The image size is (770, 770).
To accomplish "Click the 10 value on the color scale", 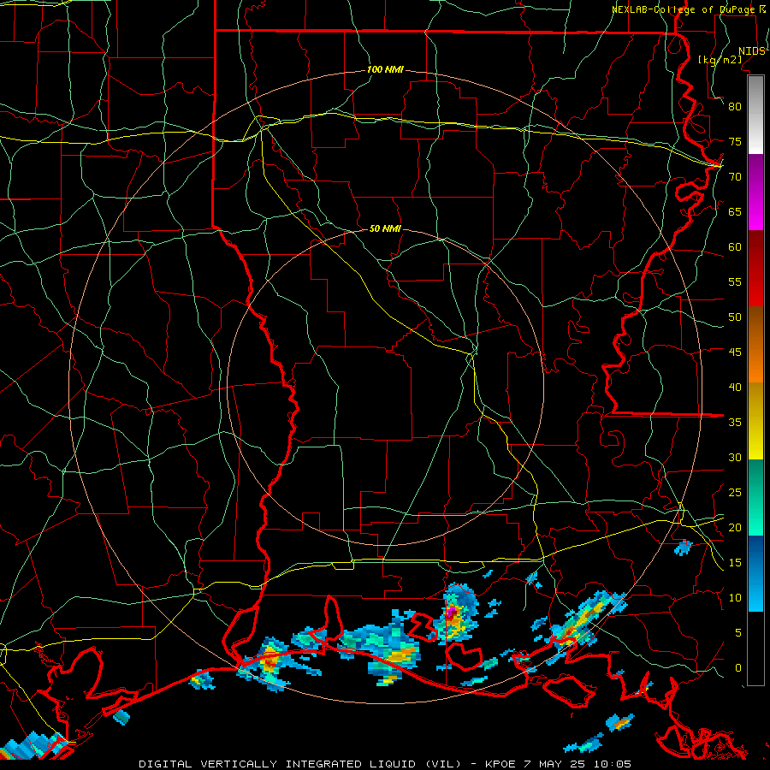I will point(735,598).
